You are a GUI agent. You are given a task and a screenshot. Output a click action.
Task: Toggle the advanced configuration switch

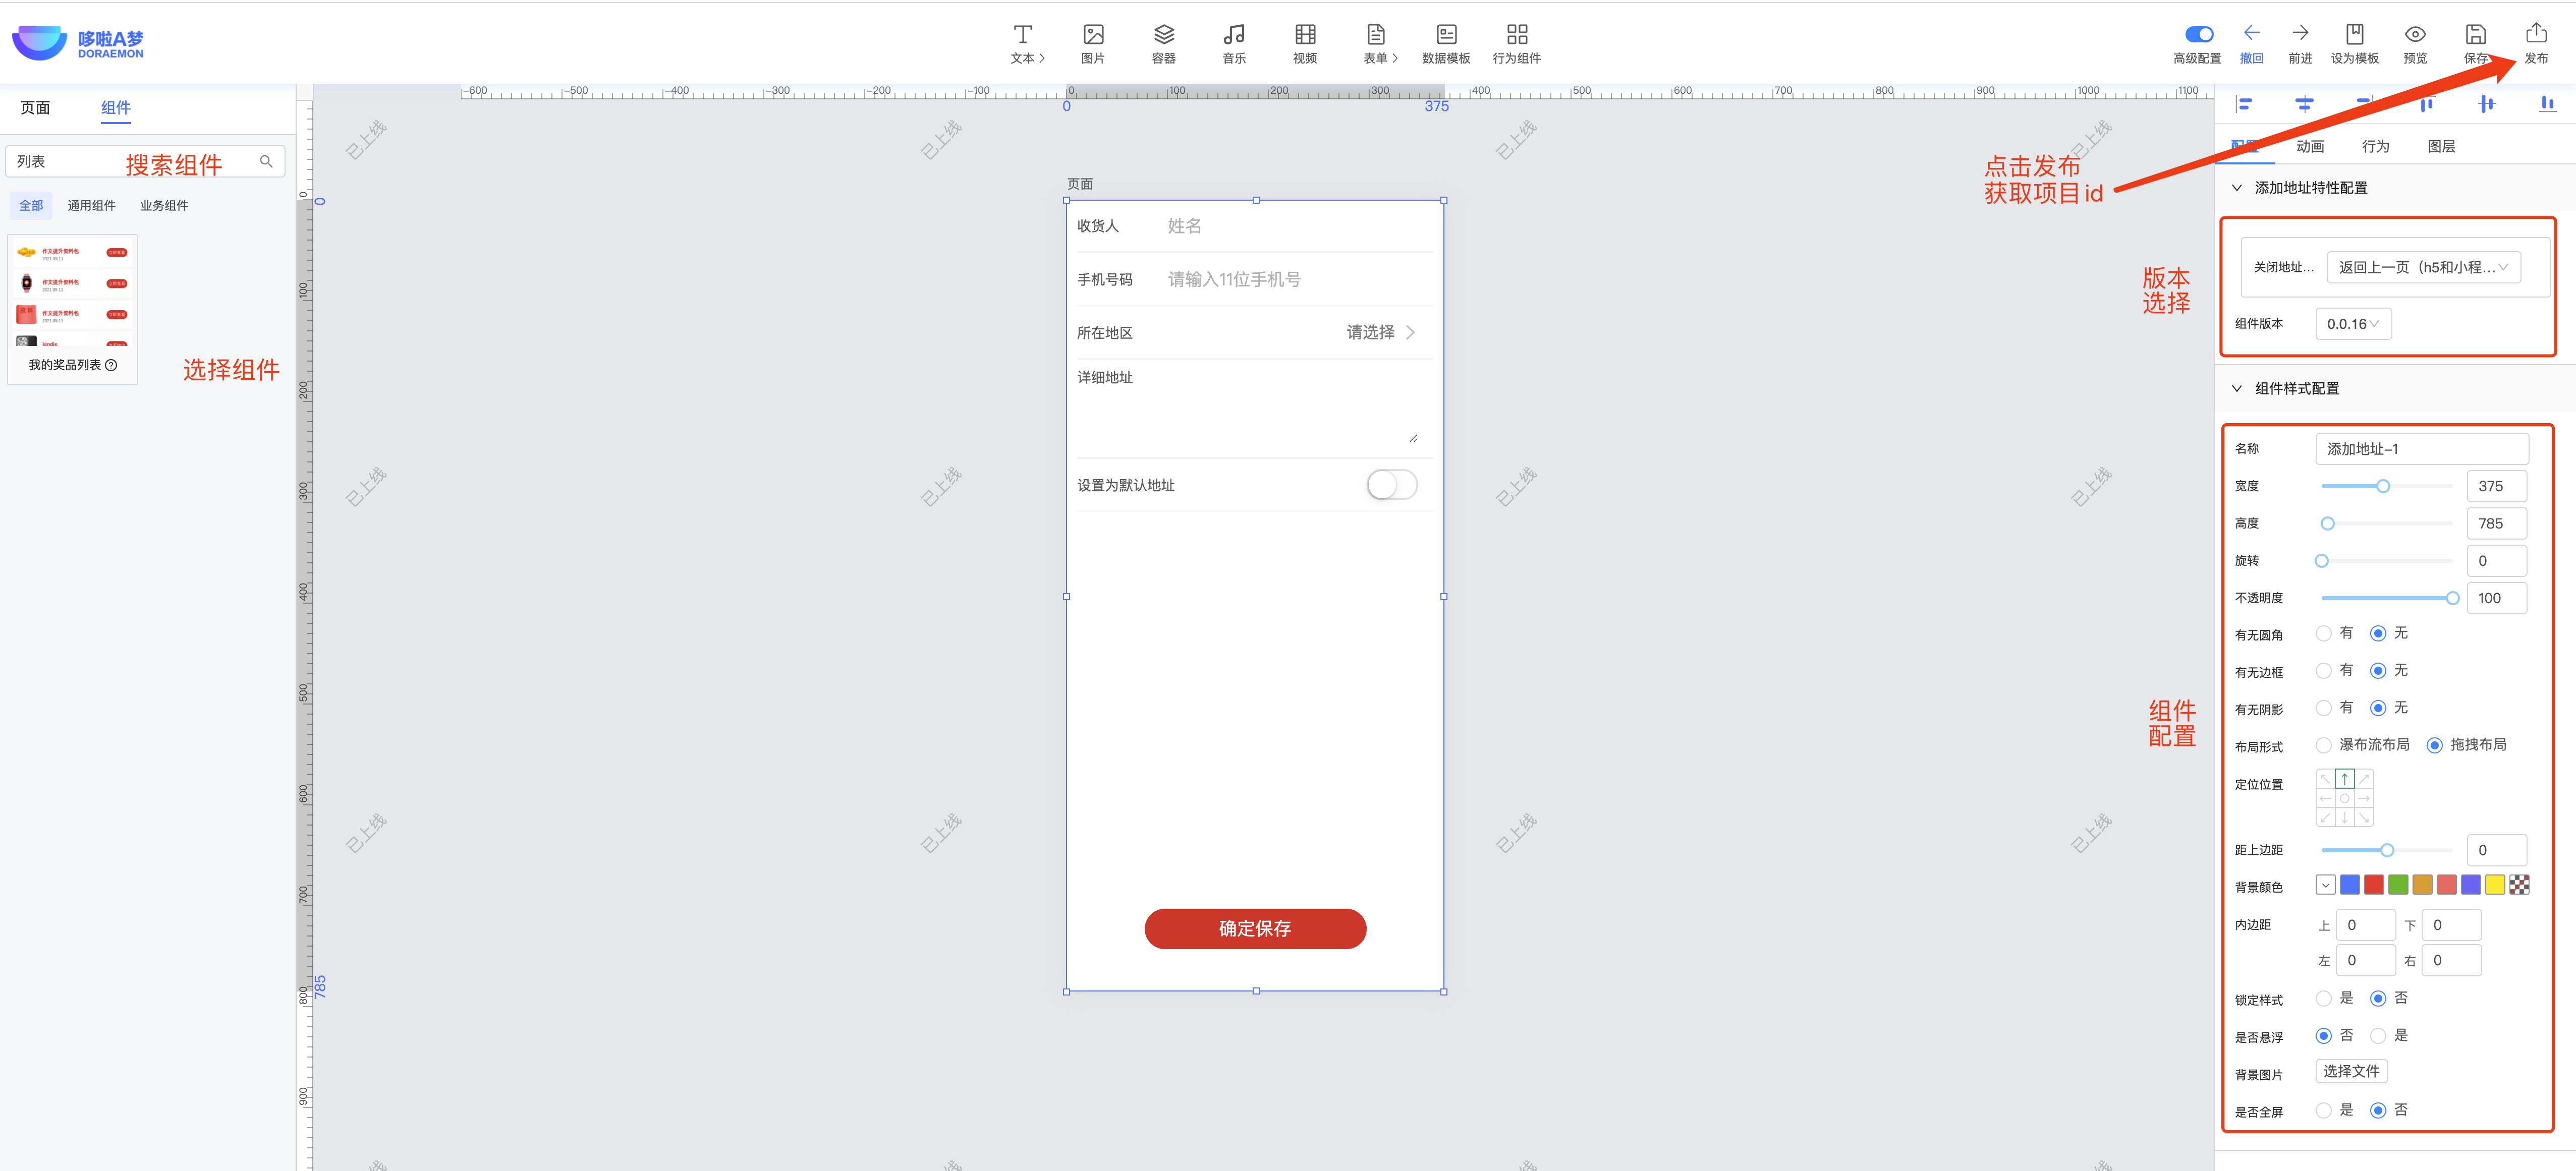pos(2198,34)
